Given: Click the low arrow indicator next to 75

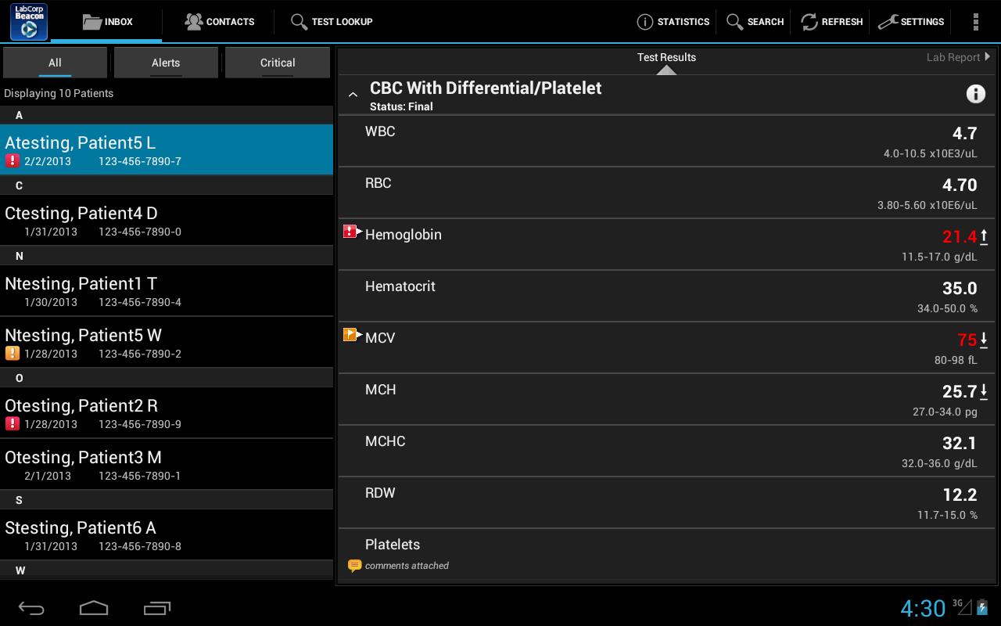Looking at the screenshot, I should tap(984, 340).
